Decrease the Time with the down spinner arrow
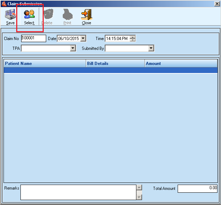This screenshot has height=205, width=221. (133, 40)
